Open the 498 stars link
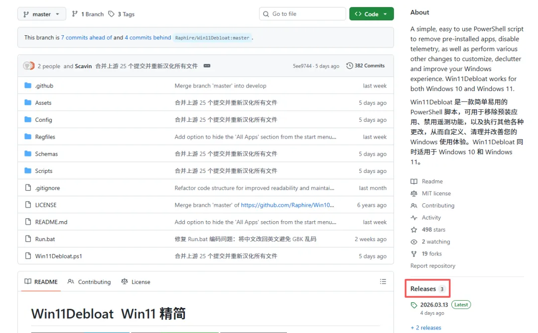 433,230
